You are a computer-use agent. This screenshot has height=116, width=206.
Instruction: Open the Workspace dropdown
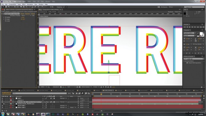click(176, 7)
